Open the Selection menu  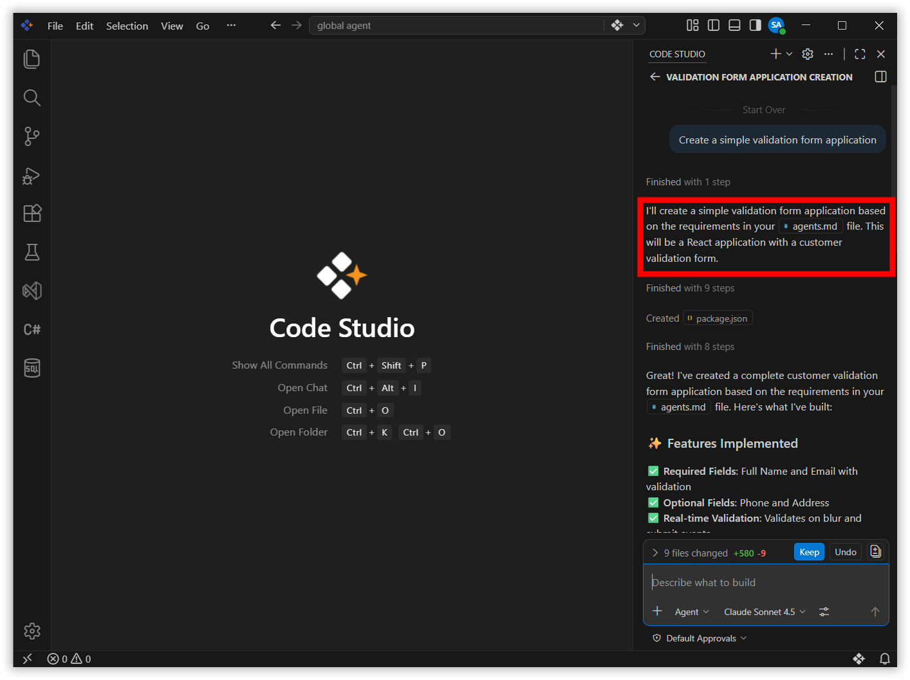(x=127, y=26)
